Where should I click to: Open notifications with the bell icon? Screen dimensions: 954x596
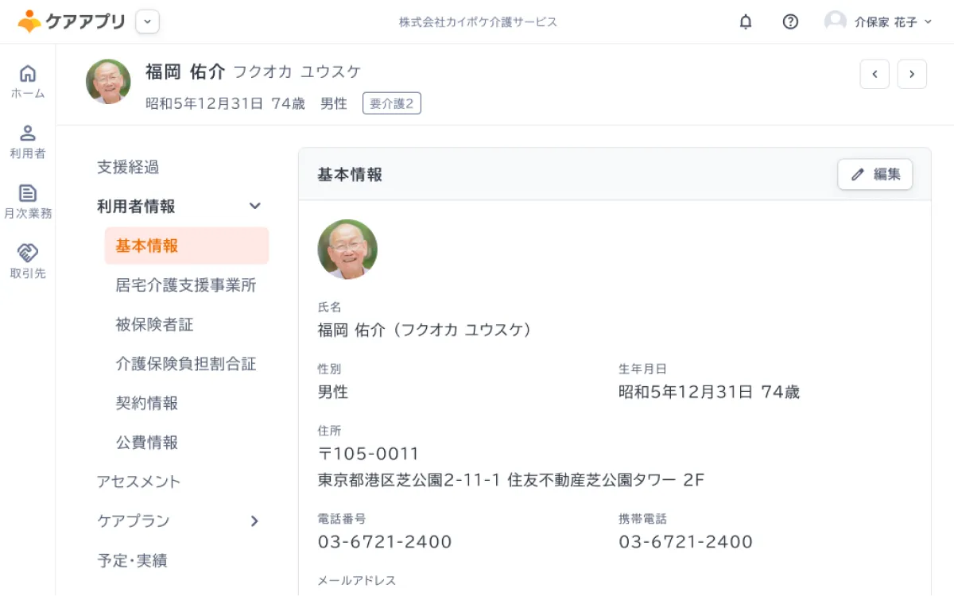pos(745,21)
